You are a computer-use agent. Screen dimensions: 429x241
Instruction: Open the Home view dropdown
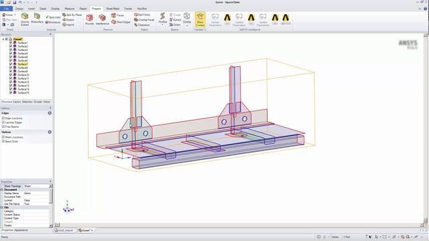tap(15, 15)
